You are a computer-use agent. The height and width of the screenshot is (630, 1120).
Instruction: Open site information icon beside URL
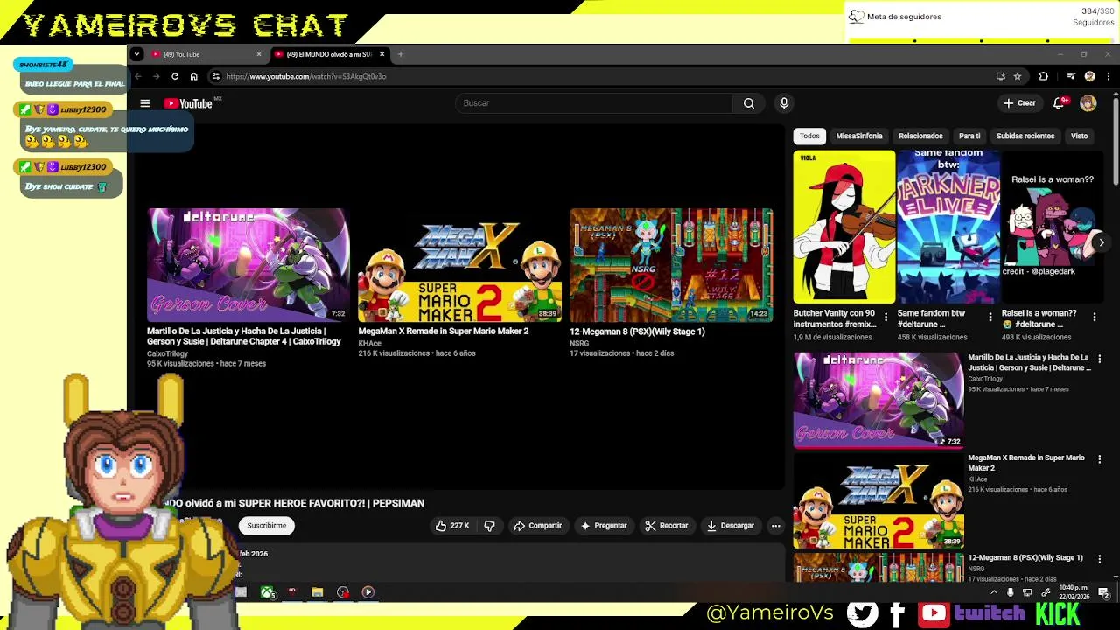click(216, 76)
